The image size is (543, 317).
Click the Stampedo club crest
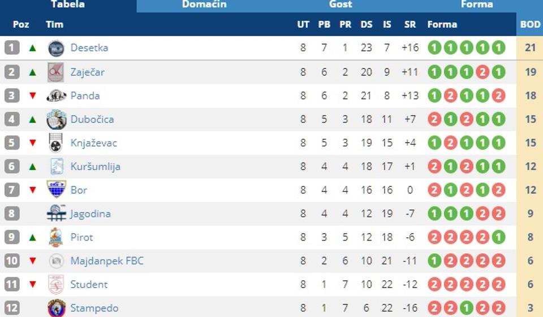point(56,309)
